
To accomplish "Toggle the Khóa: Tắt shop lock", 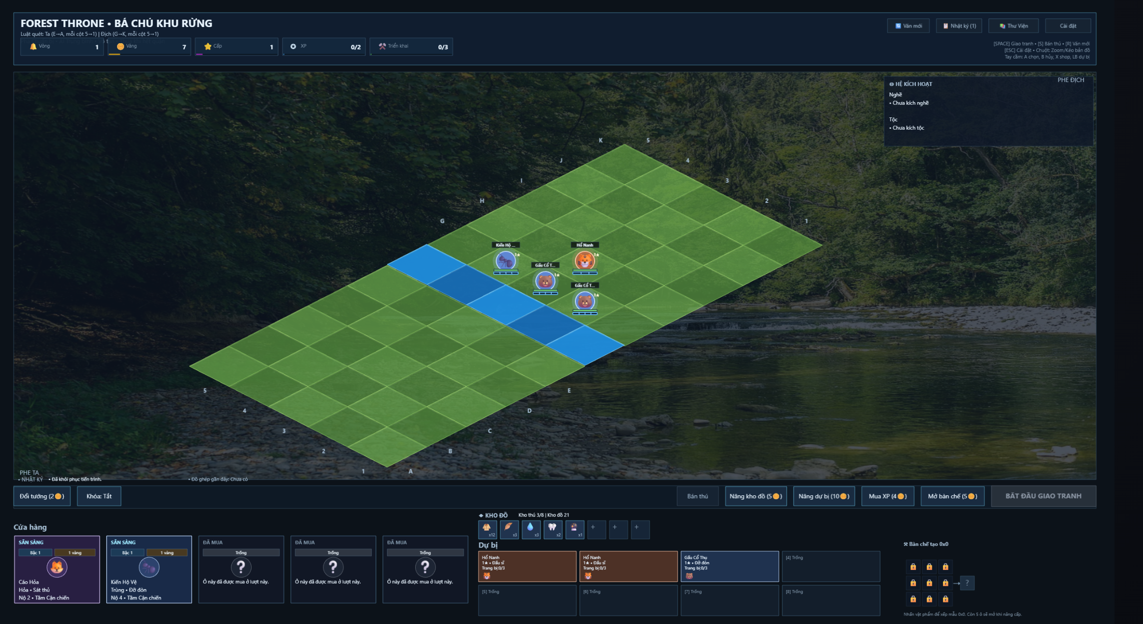I will point(99,496).
